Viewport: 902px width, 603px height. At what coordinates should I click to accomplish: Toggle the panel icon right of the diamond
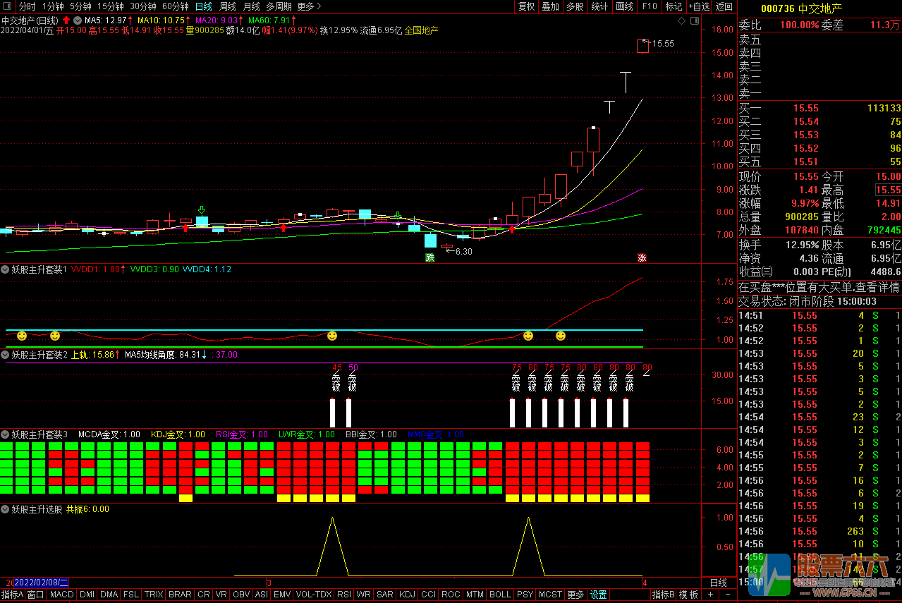(x=695, y=21)
